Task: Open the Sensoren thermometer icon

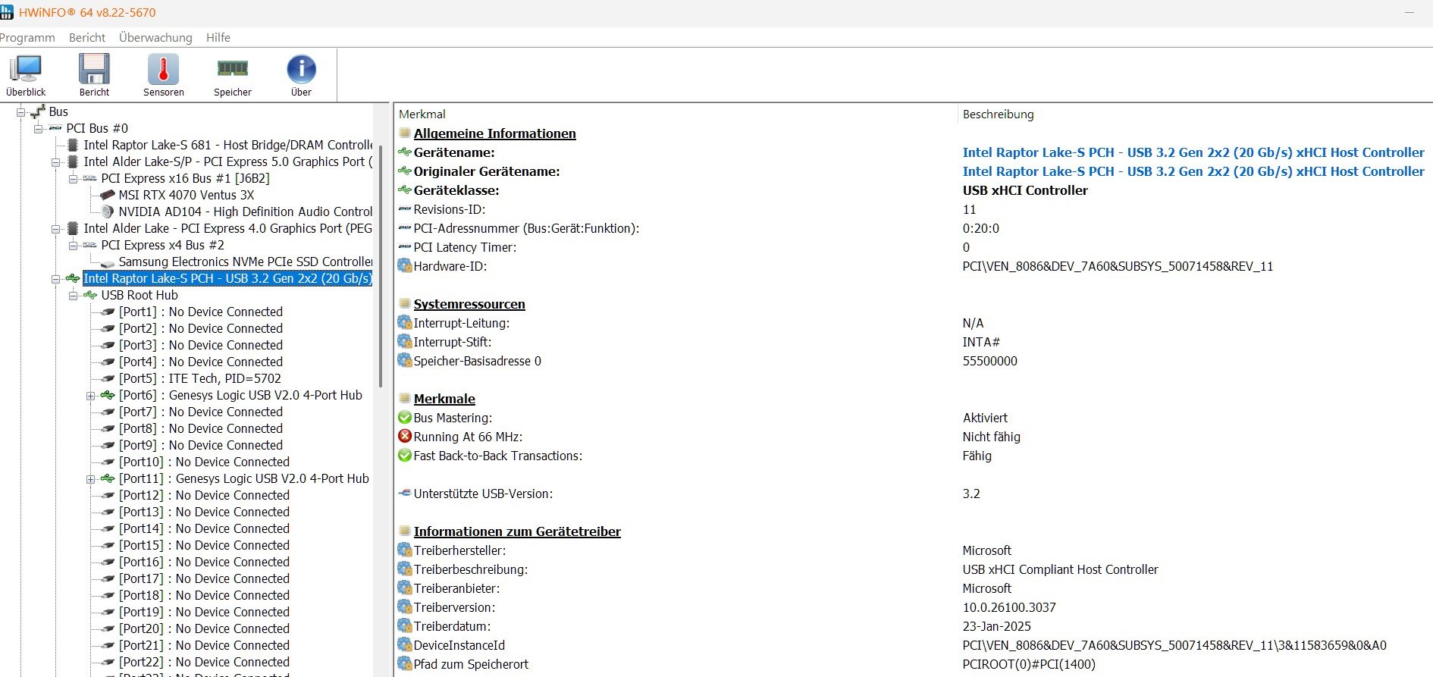Action: tap(163, 69)
